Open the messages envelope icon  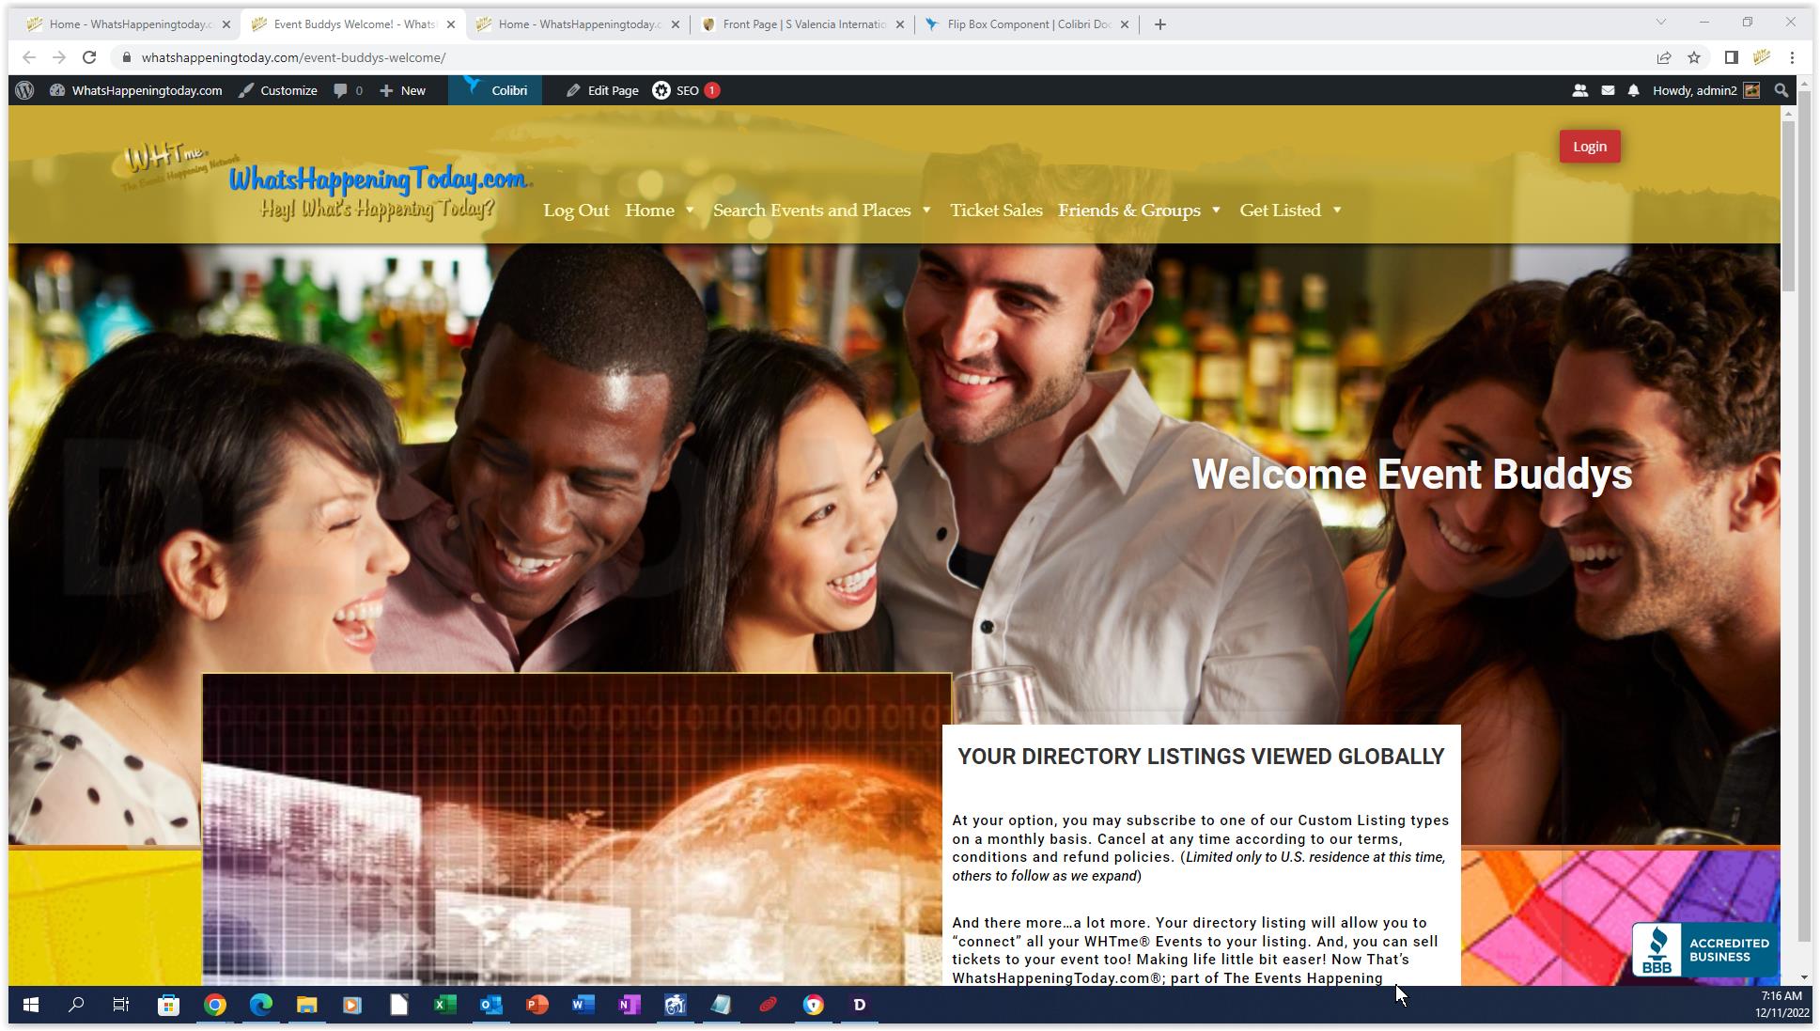pos(1608,90)
